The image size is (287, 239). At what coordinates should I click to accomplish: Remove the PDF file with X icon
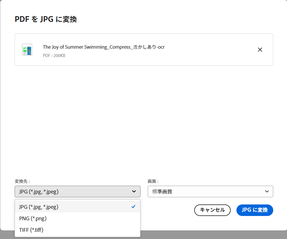260,50
